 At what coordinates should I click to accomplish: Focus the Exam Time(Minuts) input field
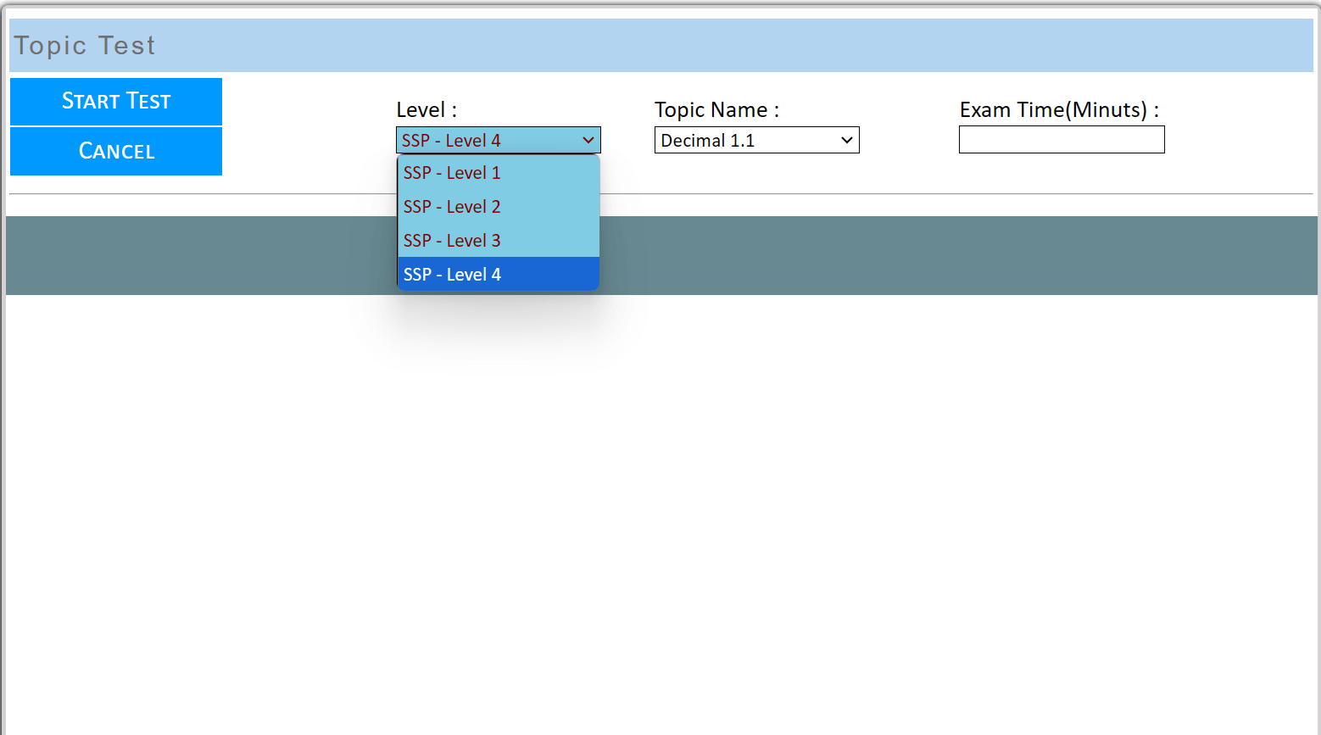tap(1062, 140)
